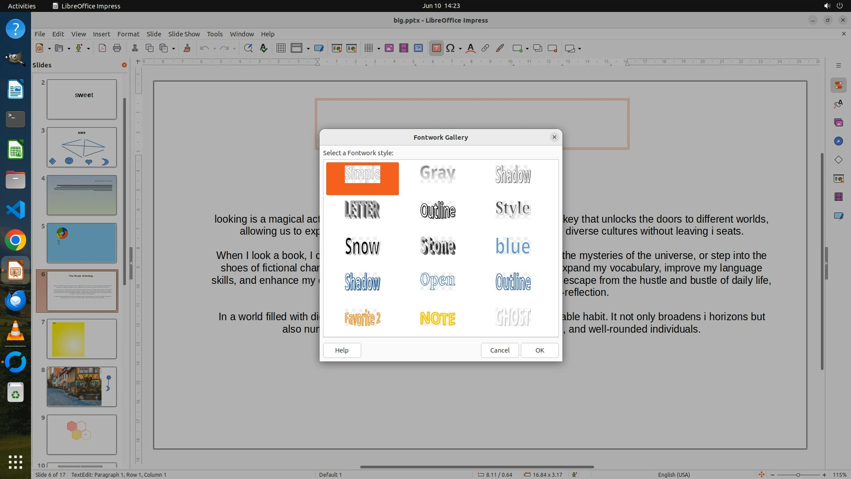
Task: Select the 'Snow' Fontwork style
Action: pos(362,247)
